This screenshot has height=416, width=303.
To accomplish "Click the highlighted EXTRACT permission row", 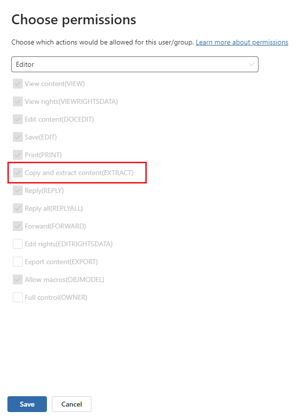I will click(77, 173).
